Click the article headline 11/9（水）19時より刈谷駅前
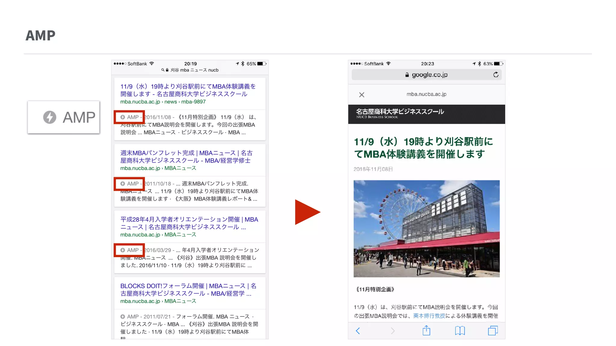The height and width of the screenshot is (346, 616). click(423, 148)
